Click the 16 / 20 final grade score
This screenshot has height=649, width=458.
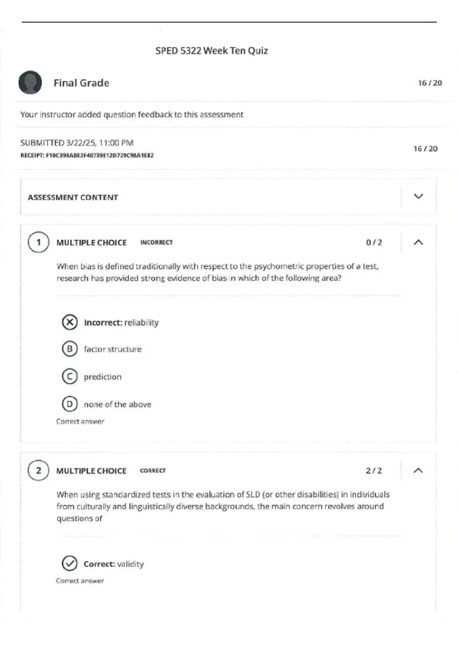pos(430,83)
